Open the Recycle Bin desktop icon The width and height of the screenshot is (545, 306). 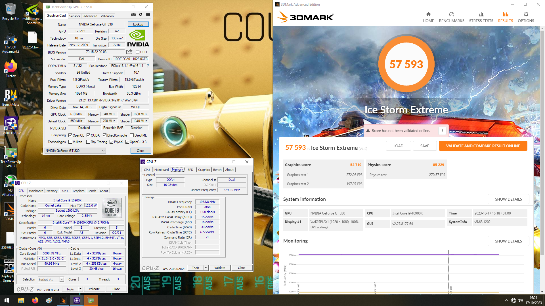point(11,12)
